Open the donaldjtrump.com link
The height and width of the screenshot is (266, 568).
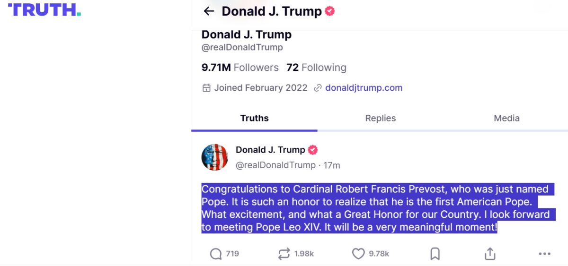[x=364, y=88]
